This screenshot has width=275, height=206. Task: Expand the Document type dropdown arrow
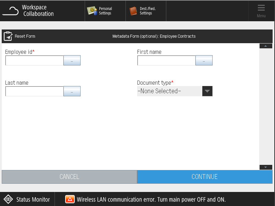(207, 91)
